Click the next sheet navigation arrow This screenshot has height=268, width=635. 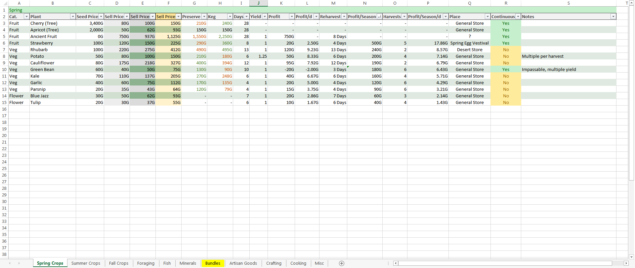(19, 263)
